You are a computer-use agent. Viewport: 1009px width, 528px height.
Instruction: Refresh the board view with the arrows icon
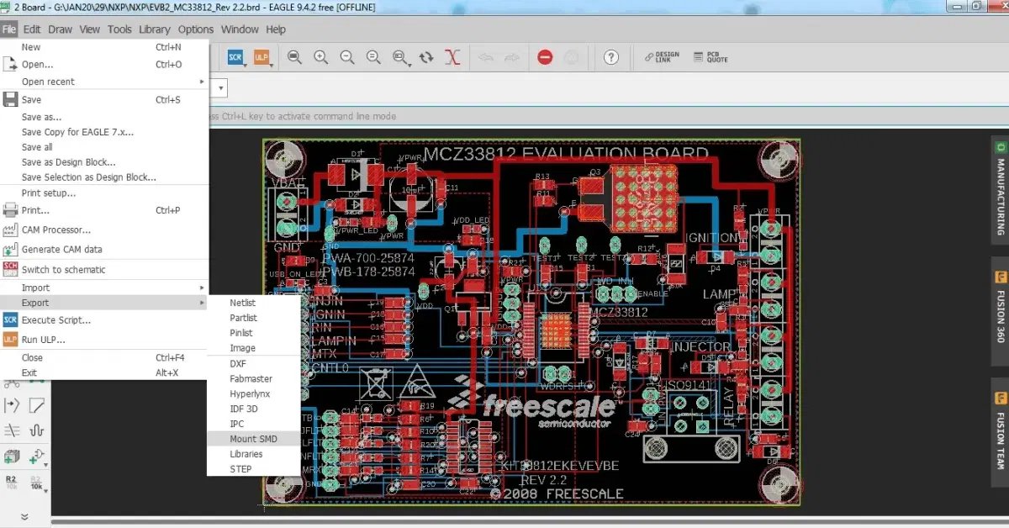pos(426,57)
